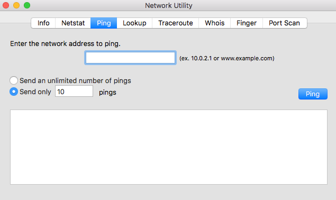
Task: Click the network address input field
Action: (131, 58)
